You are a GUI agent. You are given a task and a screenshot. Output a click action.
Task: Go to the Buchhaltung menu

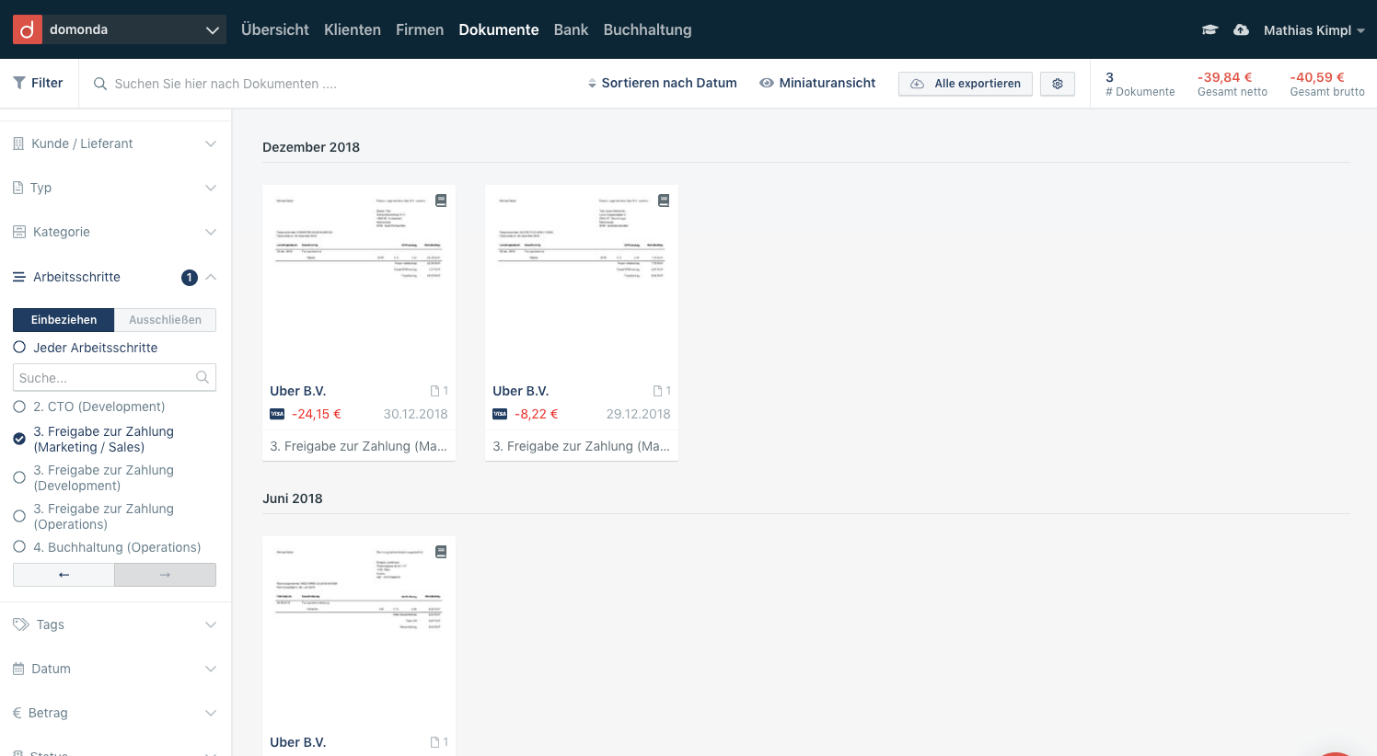pyautogui.click(x=647, y=29)
